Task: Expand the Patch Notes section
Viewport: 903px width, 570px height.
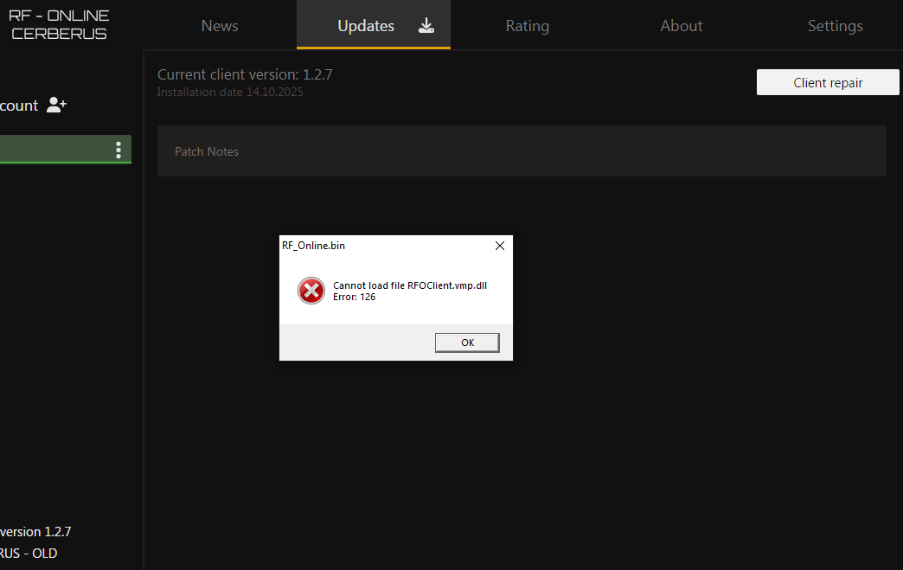Action: (207, 151)
